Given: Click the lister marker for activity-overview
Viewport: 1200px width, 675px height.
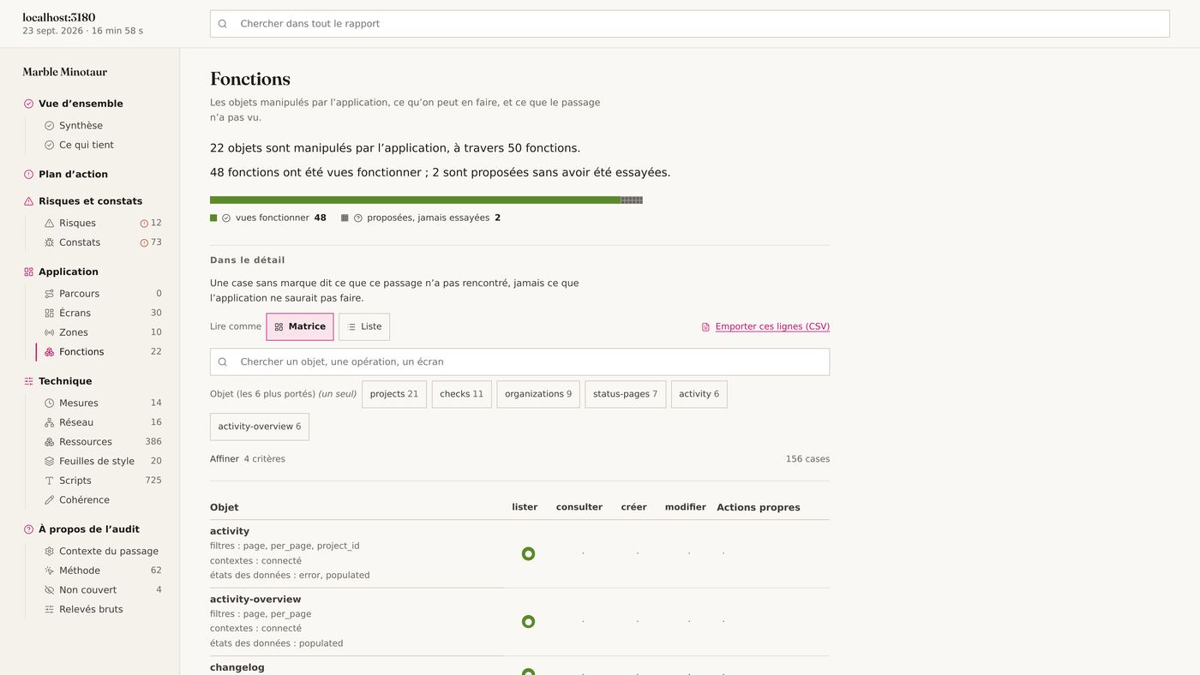Looking at the screenshot, I should click(x=528, y=622).
